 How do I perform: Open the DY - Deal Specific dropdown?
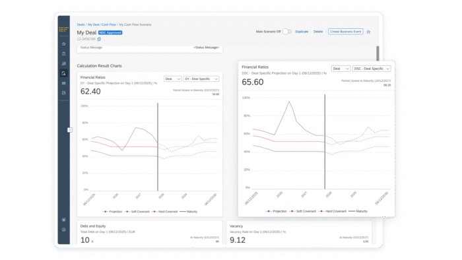[x=201, y=79]
